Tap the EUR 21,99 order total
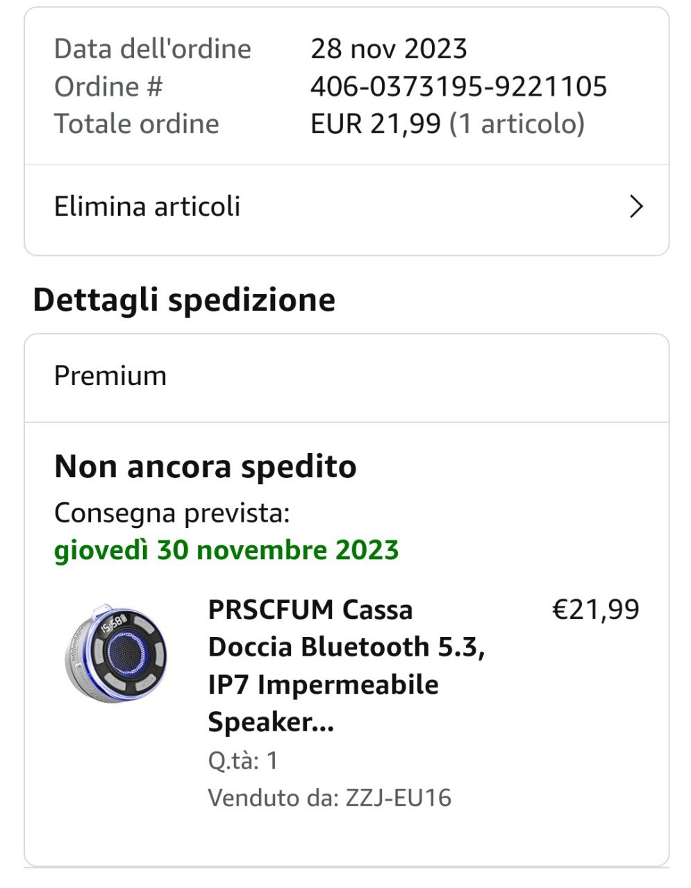691x888 pixels. [375, 124]
